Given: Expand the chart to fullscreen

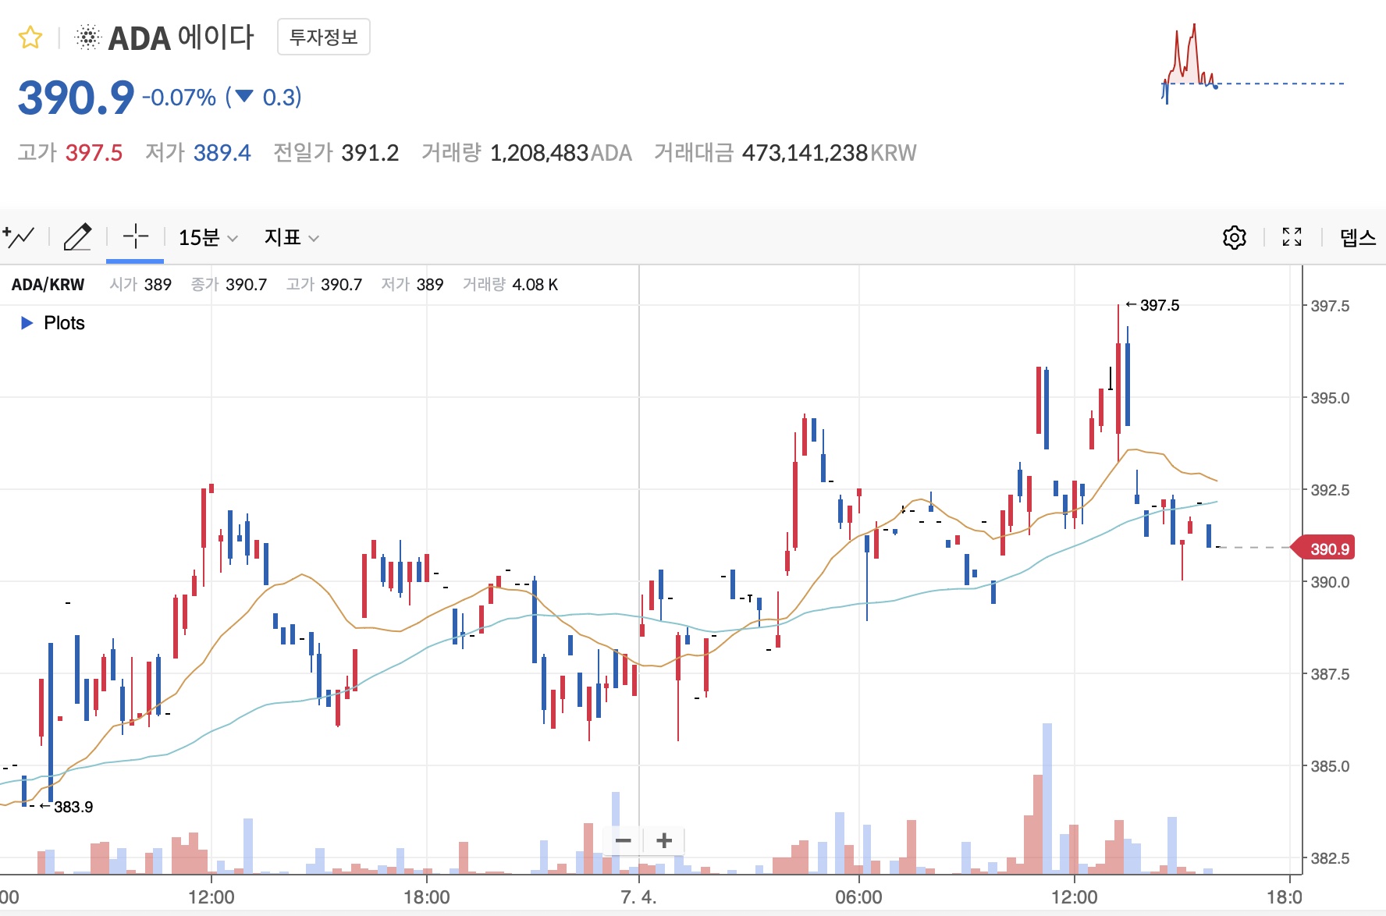Looking at the screenshot, I should tap(1292, 236).
